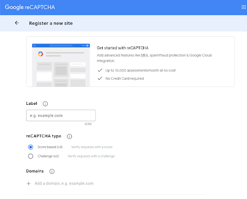Click 'No Credit Card required' text
Screen dimensions: 247x199
point(124,79)
